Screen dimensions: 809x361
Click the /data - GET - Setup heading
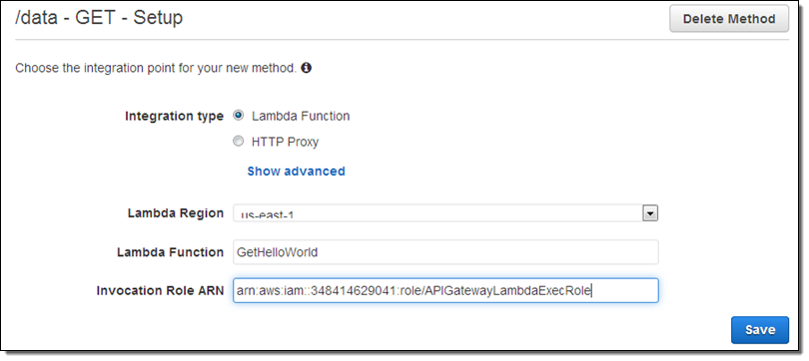point(99,18)
